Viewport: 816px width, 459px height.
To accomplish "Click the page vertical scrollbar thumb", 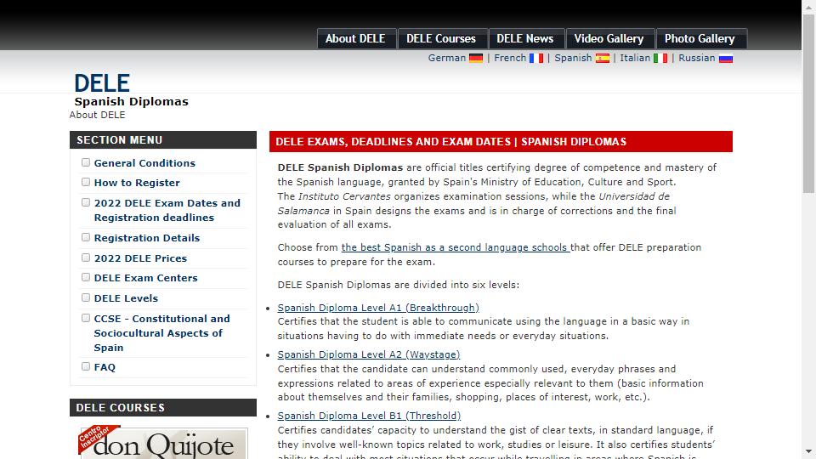I will (808, 104).
